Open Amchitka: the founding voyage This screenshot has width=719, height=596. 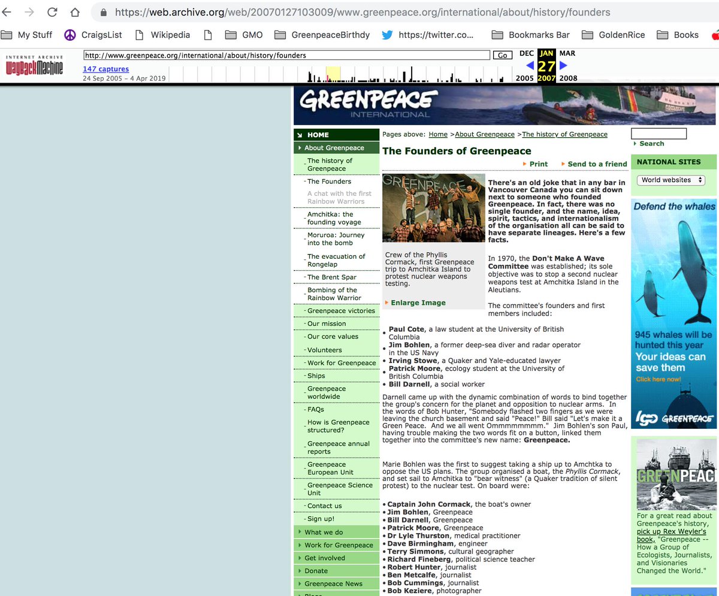(334, 218)
